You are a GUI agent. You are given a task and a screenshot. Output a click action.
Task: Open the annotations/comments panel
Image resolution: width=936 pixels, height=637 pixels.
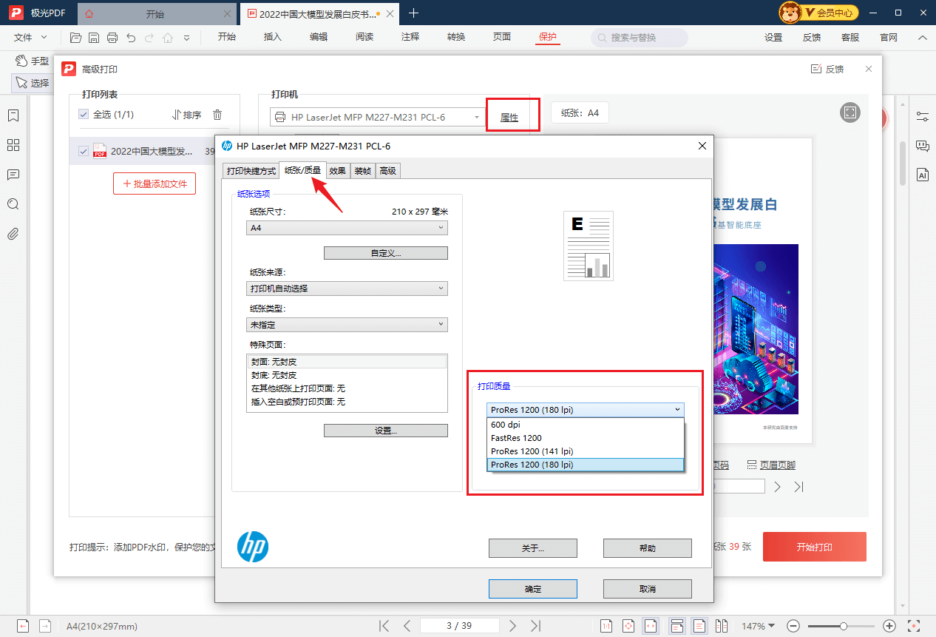[13, 175]
